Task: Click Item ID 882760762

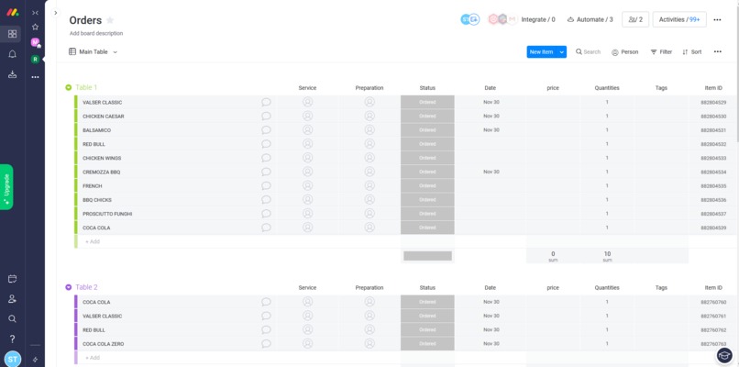Action: click(713, 330)
